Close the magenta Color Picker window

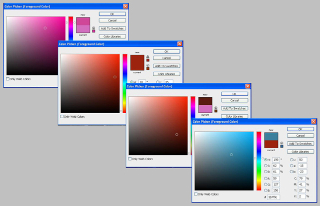click(125, 6)
